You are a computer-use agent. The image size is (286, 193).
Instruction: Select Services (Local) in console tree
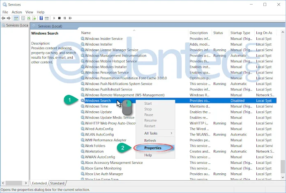click(x=15, y=25)
